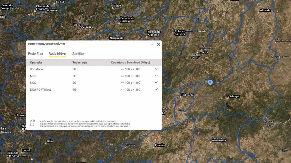Click the Sabugal town label on map
This screenshot has height=163, width=291.
[234, 96]
